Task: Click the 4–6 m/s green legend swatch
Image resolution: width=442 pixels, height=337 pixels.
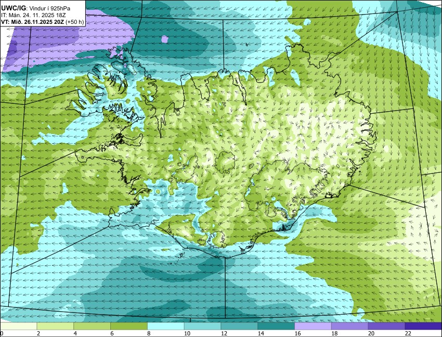Action: 92,326
